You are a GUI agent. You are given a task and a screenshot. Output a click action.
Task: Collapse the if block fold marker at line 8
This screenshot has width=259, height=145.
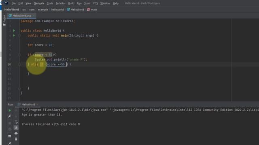coord(19,55)
